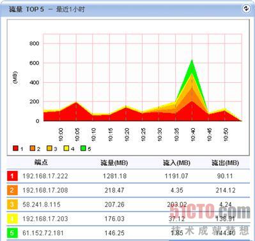Click the orange rank 2 badge in the table
This screenshot has width=255, height=241.
tap(12, 190)
